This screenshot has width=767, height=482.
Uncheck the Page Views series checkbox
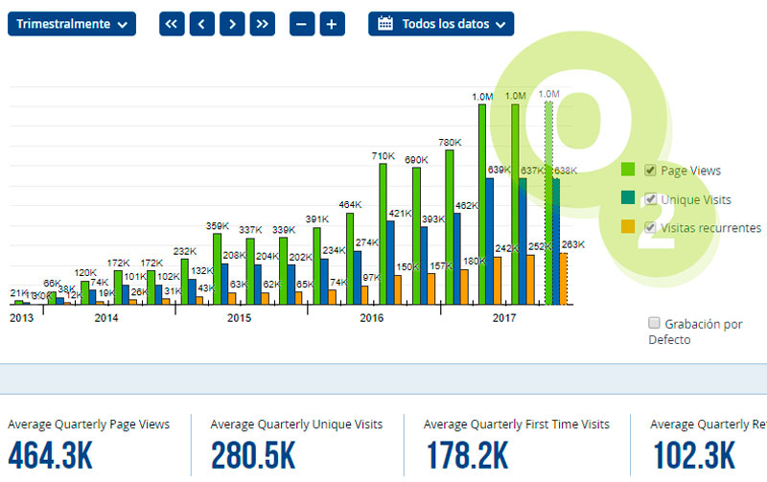click(651, 171)
